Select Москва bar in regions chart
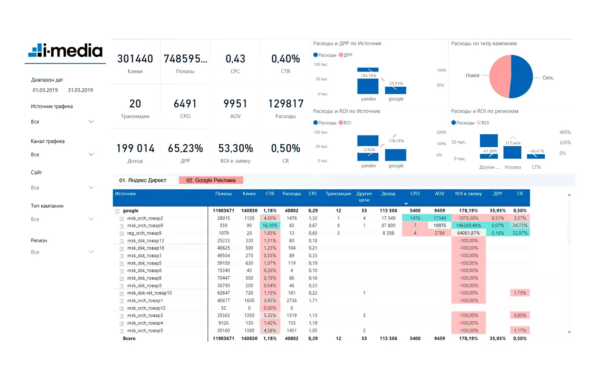Screen dimensions: 600x380 coord(512,153)
